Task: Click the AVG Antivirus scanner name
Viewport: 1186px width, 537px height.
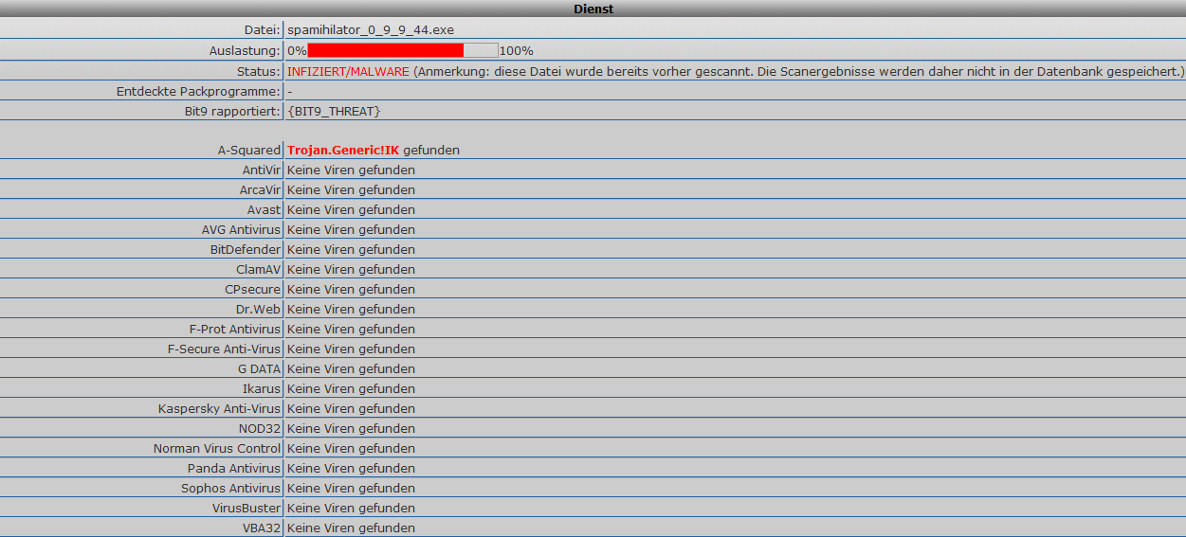Action: click(x=242, y=229)
